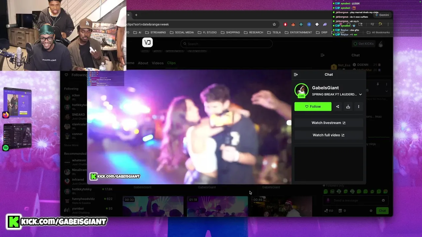Click the React atom extension icon

tap(301, 24)
